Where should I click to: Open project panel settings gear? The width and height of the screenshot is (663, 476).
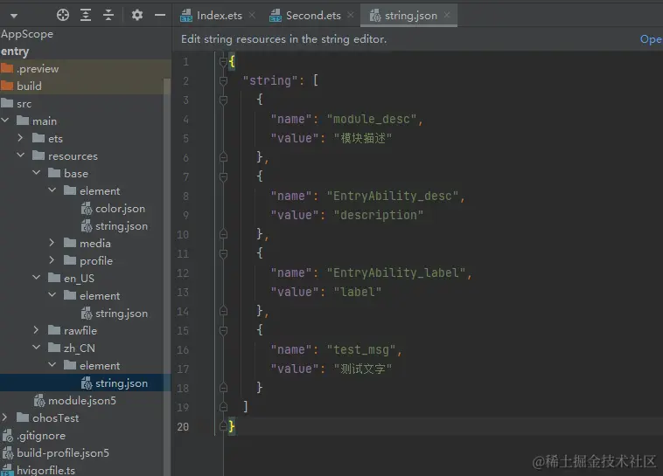pyautogui.click(x=137, y=15)
